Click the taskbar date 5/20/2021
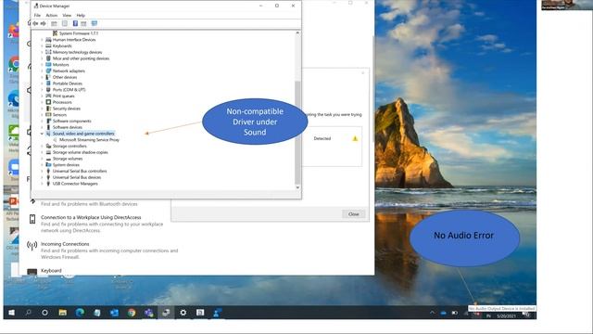 [507, 315]
